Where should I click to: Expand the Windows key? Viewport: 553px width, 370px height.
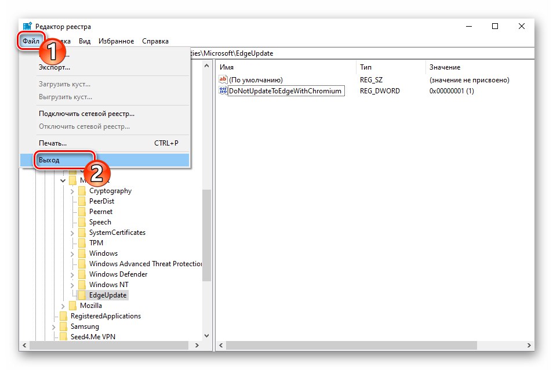[x=72, y=253]
